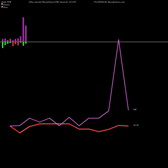
Task: Click the Price legend color swatch
Action: pos(2,7)
